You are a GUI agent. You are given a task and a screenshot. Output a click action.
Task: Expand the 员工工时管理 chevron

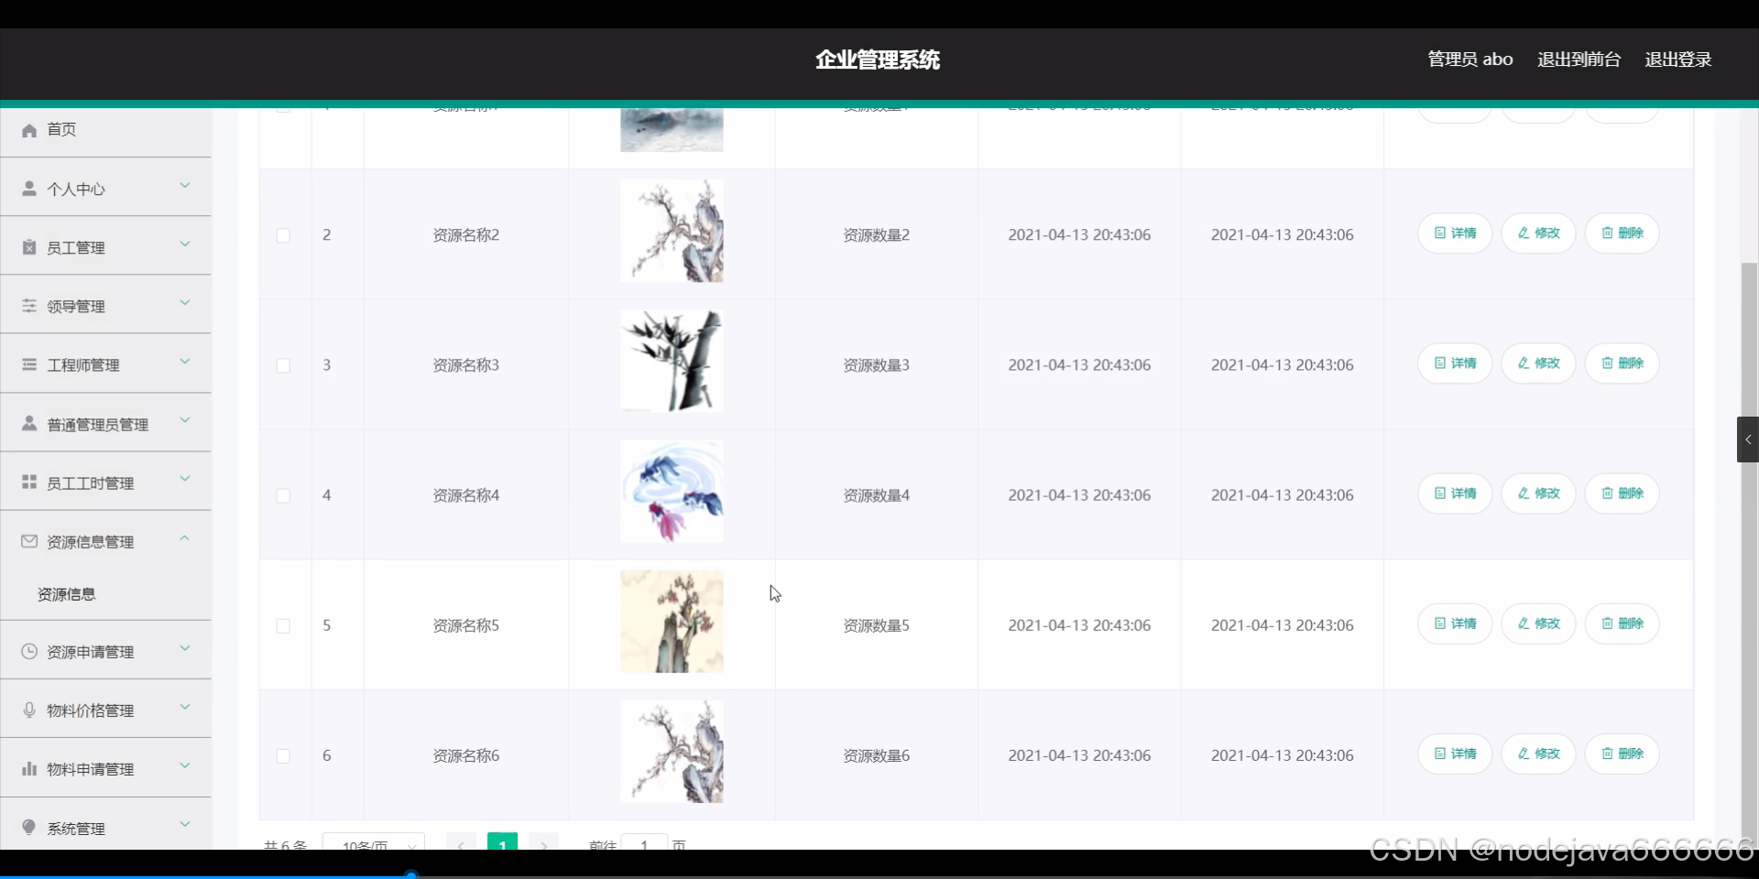pyautogui.click(x=185, y=479)
